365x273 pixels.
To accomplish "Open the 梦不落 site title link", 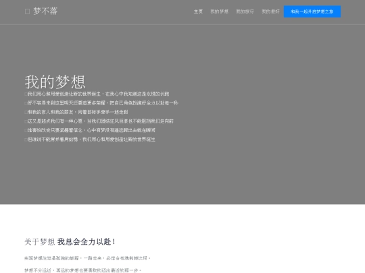I will tap(45, 11).
